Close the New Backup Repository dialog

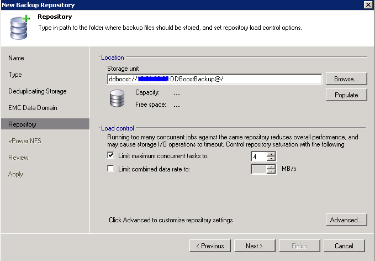368,5
